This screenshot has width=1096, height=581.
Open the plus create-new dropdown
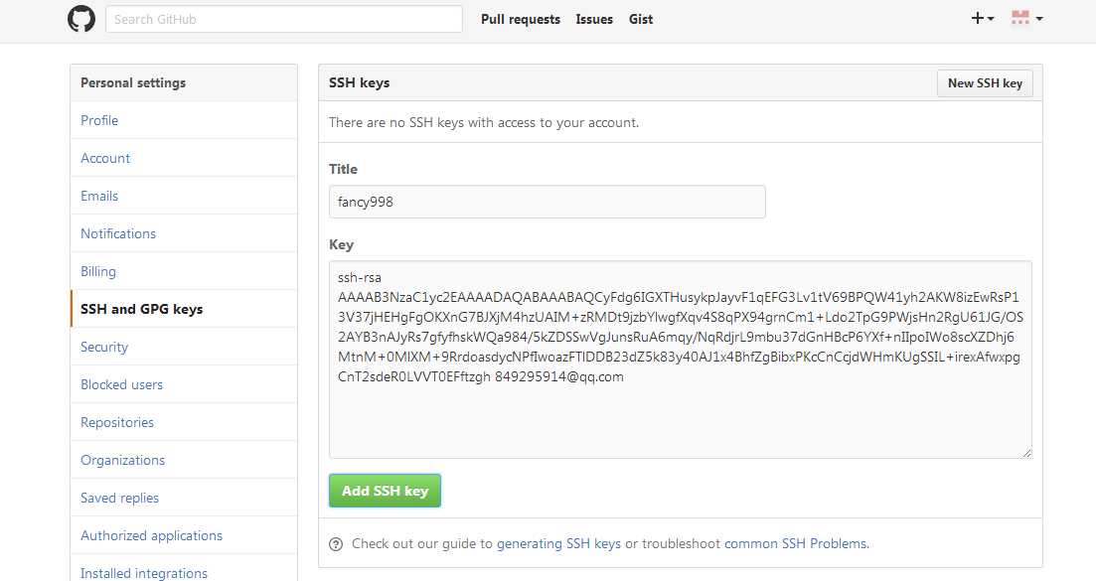pos(982,18)
